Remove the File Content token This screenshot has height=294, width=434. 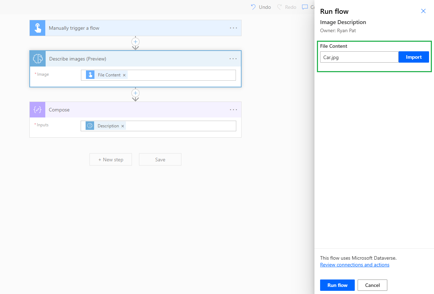(124, 75)
